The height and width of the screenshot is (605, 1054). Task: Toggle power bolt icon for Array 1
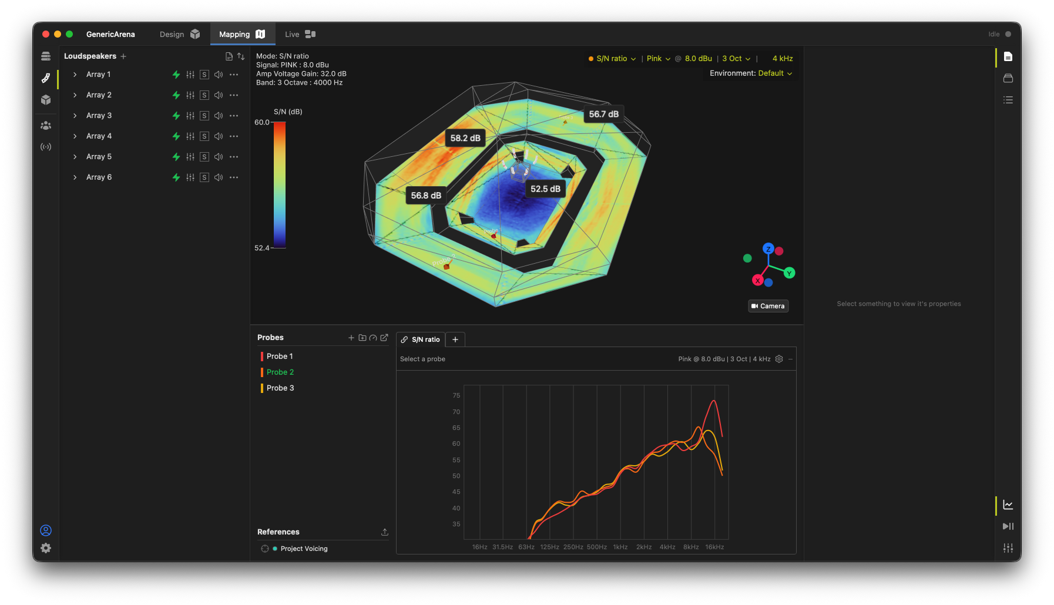176,75
